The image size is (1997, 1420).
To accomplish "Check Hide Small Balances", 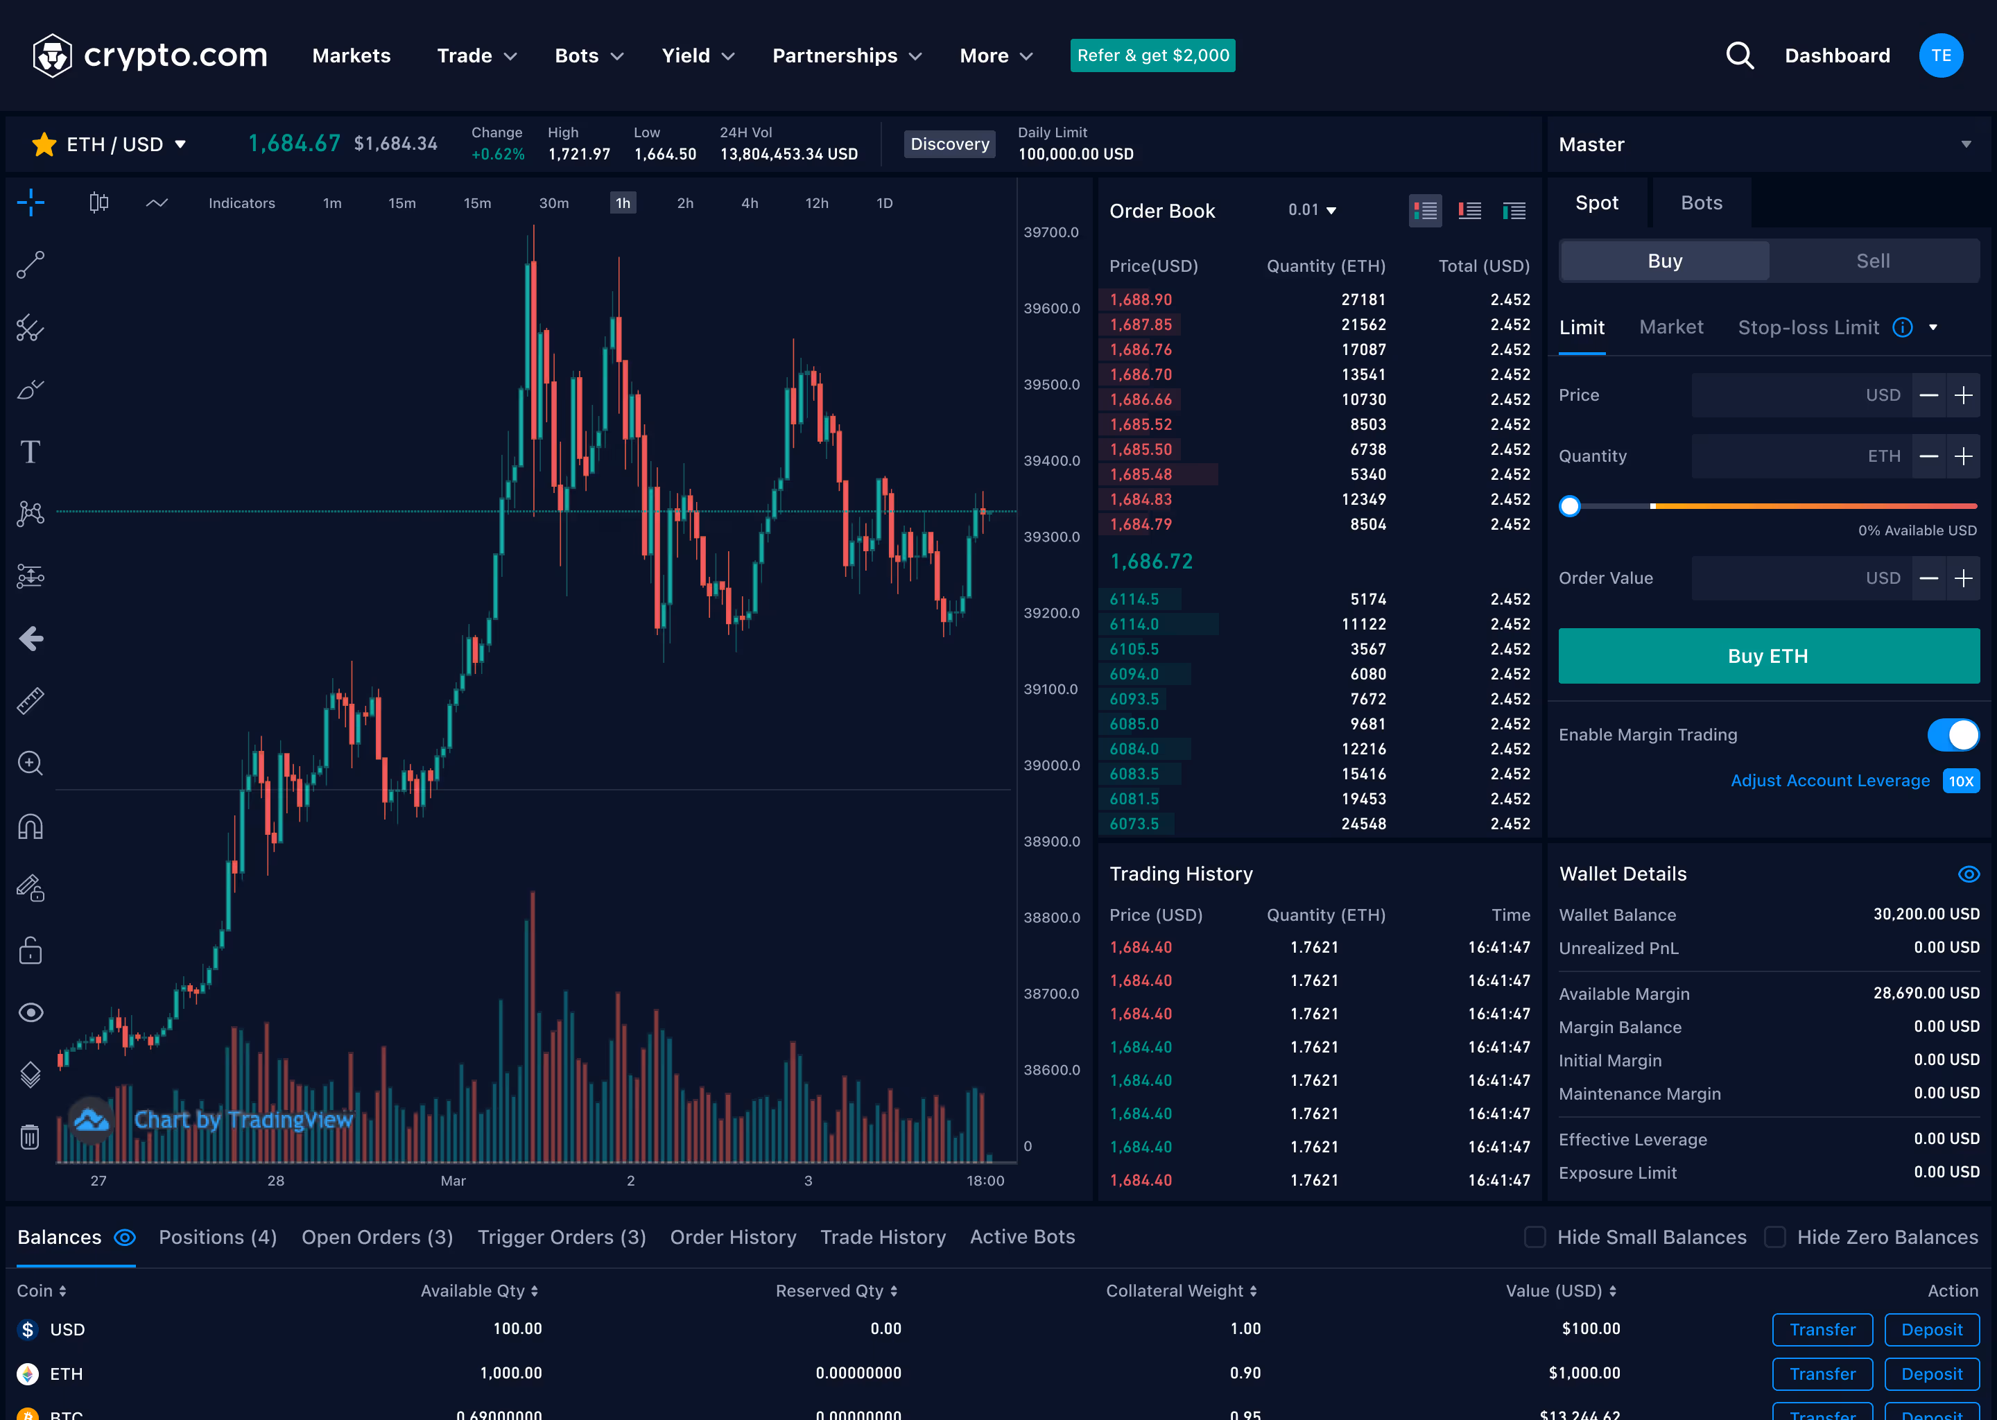I will pyautogui.click(x=1535, y=1236).
